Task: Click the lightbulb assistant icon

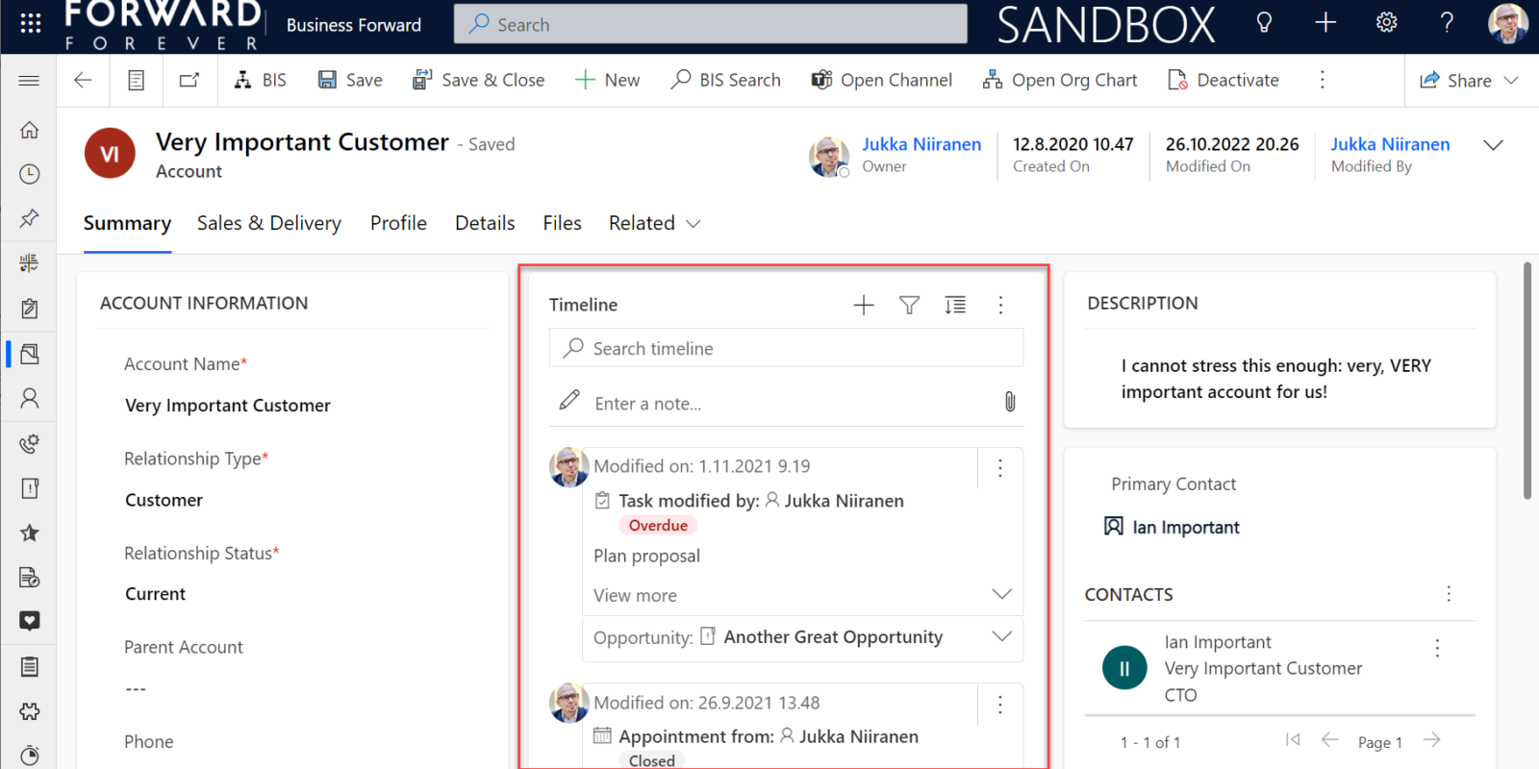Action: click(x=1264, y=23)
